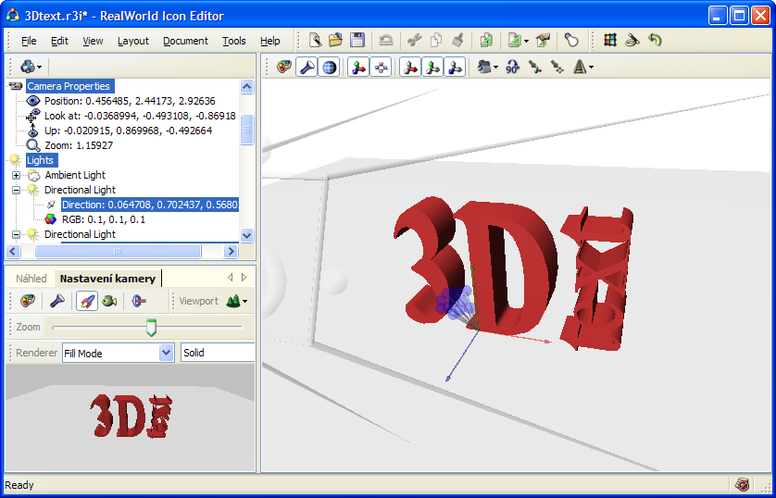Open the dropdown arrow beside the green triangle icon

point(526,41)
